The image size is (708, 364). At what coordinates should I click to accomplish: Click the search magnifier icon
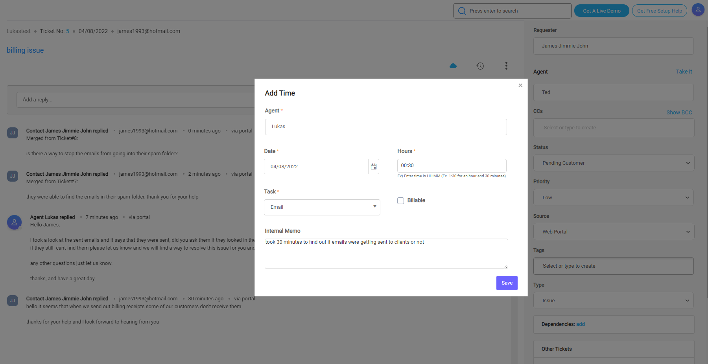pos(462,11)
